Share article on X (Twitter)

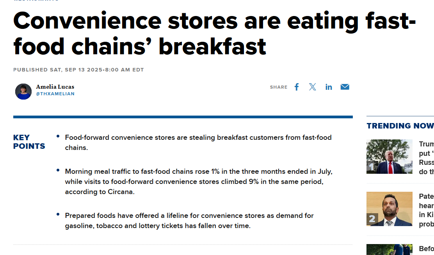click(x=313, y=87)
